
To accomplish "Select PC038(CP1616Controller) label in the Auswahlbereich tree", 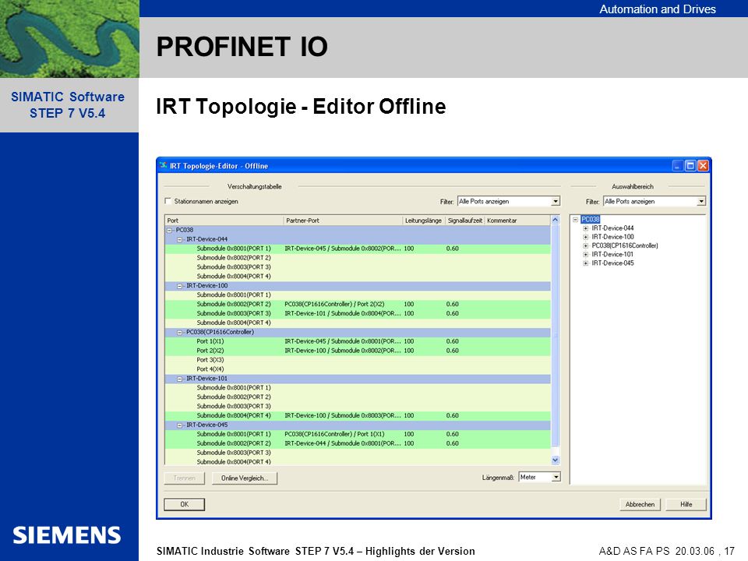I will click(x=624, y=245).
